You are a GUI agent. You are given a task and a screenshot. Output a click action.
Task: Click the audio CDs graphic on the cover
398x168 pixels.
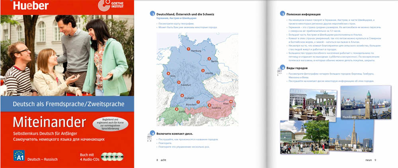point(112,156)
